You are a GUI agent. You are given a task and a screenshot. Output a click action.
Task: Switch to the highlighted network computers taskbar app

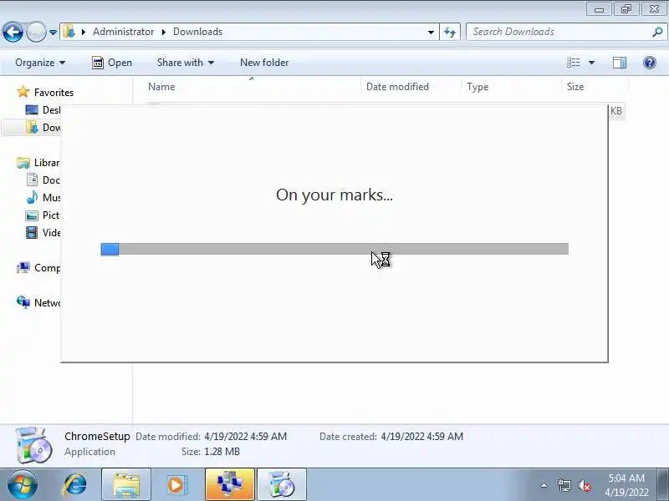click(230, 485)
